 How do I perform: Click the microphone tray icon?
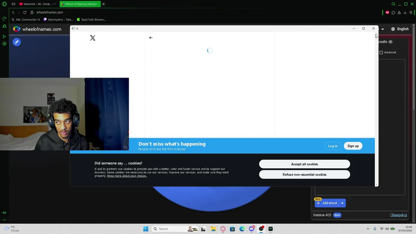point(375,229)
